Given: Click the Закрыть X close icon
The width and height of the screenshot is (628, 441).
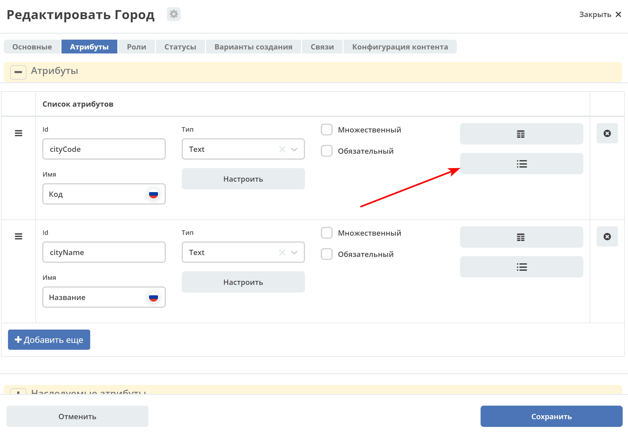Looking at the screenshot, I should [x=618, y=14].
